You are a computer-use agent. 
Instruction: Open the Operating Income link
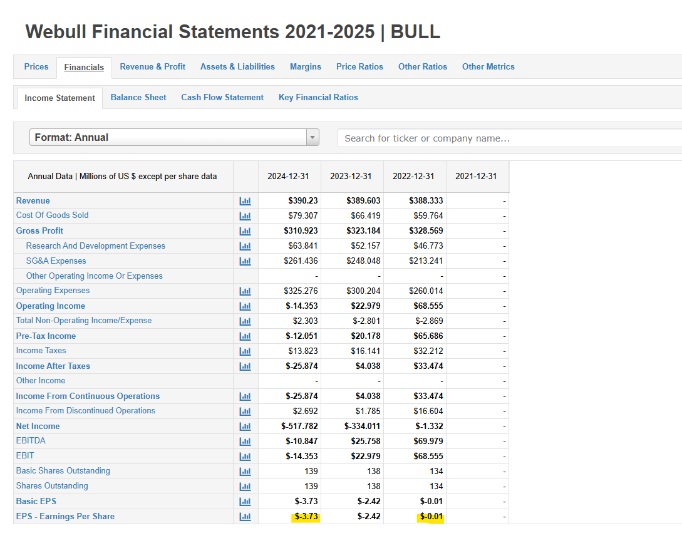pos(51,306)
